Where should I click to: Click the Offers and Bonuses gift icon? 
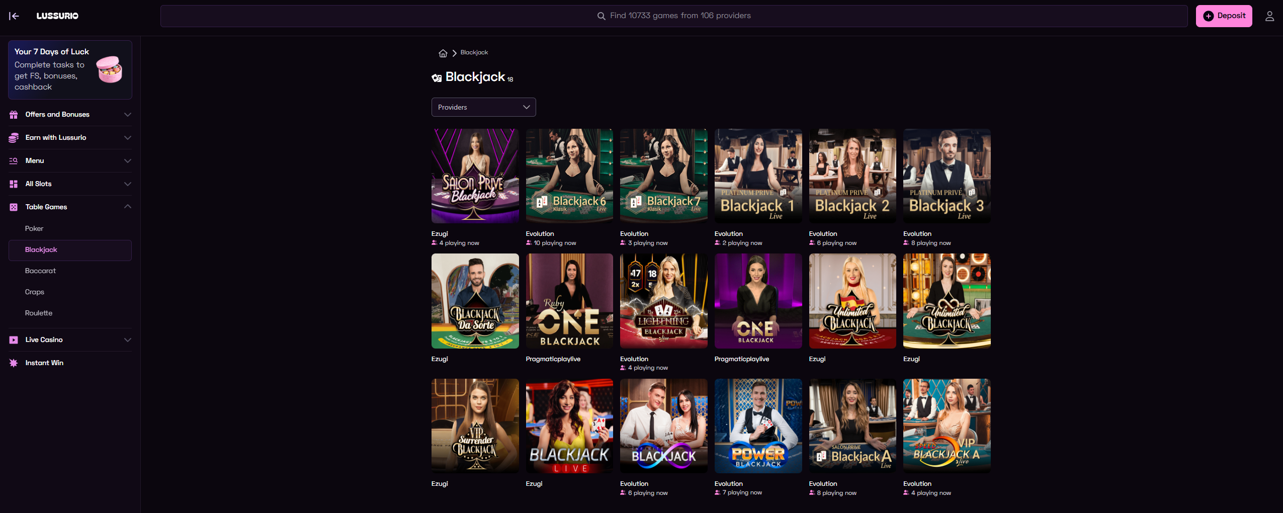pyautogui.click(x=14, y=115)
